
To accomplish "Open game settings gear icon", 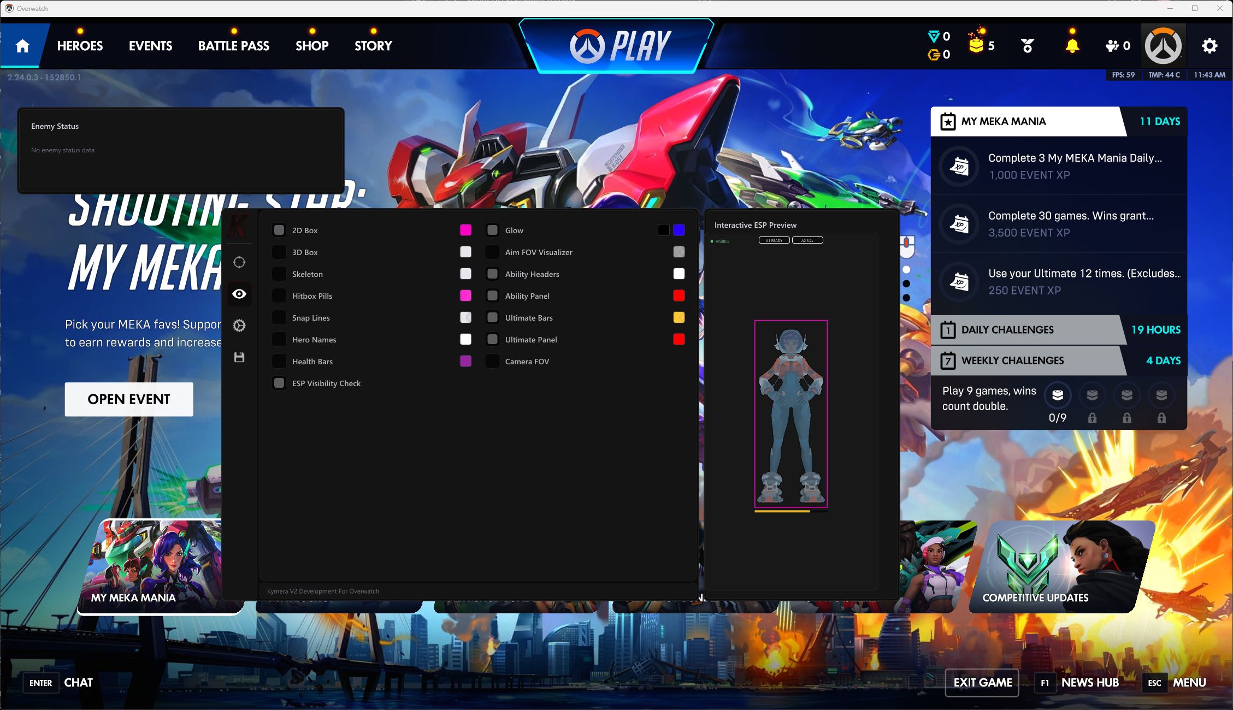I will (x=1210, y=46).
